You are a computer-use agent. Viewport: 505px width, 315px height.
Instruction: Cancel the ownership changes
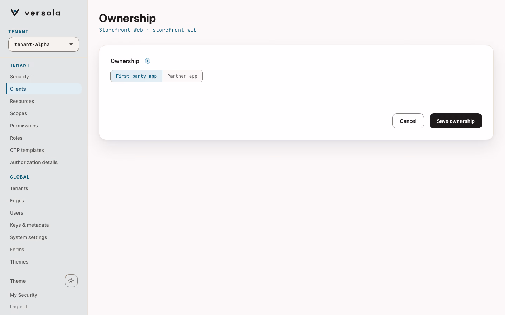click(x=408, y=121)
